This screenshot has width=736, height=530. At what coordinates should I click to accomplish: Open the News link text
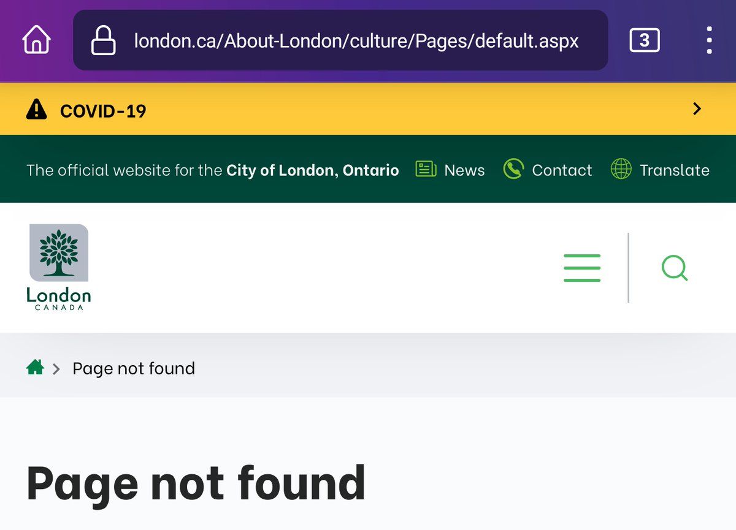tap(464, 170)
